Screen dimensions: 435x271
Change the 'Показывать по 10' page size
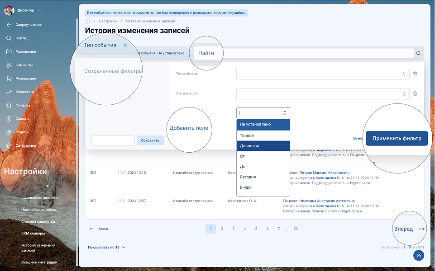pyautogui.click(x=107, y=248)
